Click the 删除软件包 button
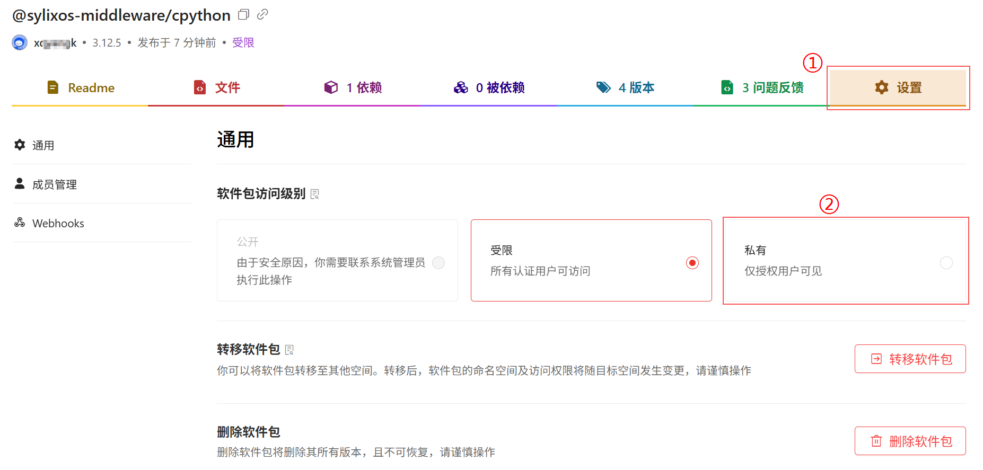Viewport: 983px width, 470px height. click(910, 441)
